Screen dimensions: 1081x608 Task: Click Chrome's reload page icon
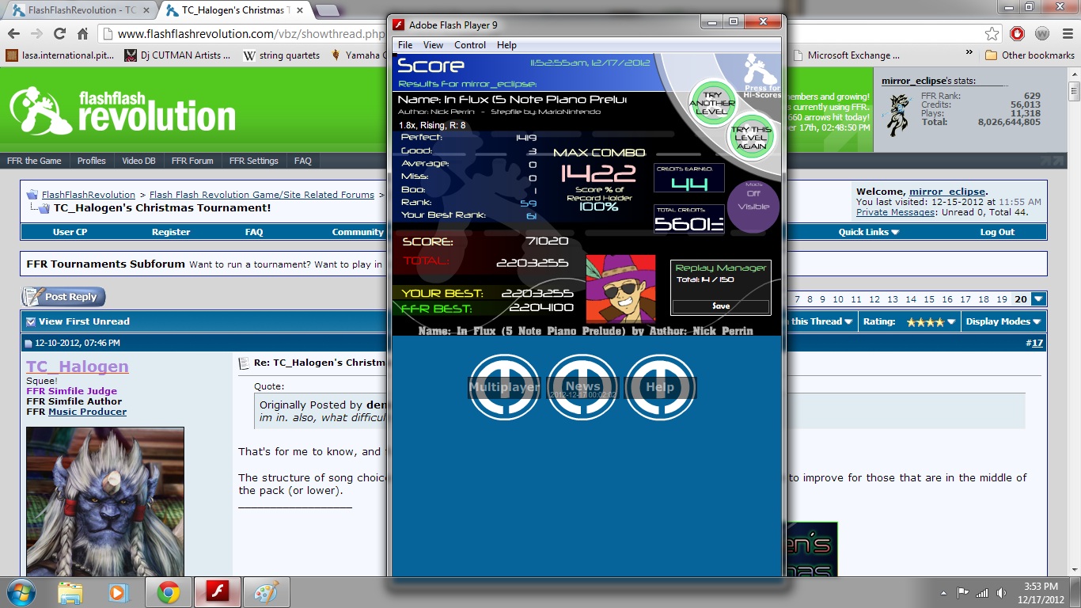[59, 34]
